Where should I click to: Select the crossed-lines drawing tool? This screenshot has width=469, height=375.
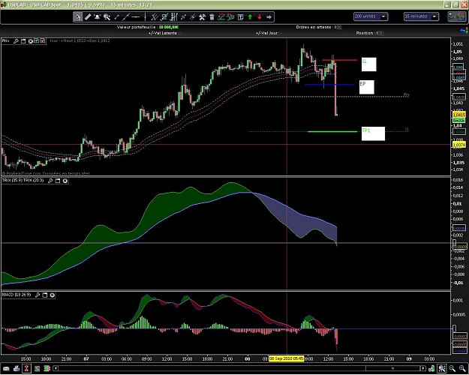tap(183, 17)
